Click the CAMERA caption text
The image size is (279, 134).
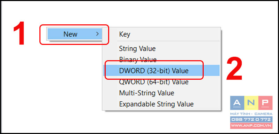[264, 114]
